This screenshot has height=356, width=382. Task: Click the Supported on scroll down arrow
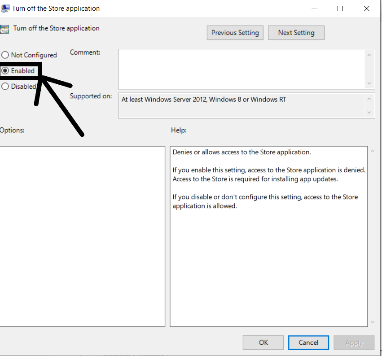pyautogui.click(x=369, y=113)
